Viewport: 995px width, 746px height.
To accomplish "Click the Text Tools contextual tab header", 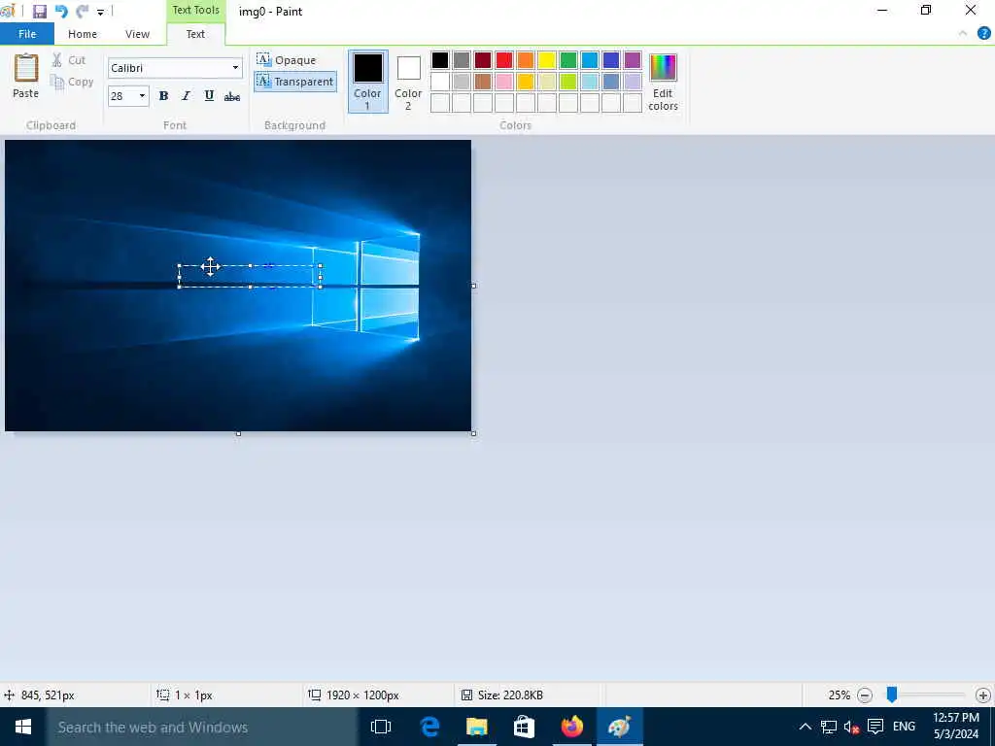I will click(195, 10).
